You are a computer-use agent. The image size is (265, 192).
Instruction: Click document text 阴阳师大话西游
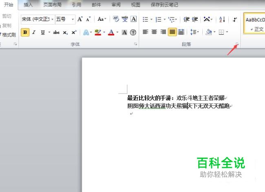point(146,106)
